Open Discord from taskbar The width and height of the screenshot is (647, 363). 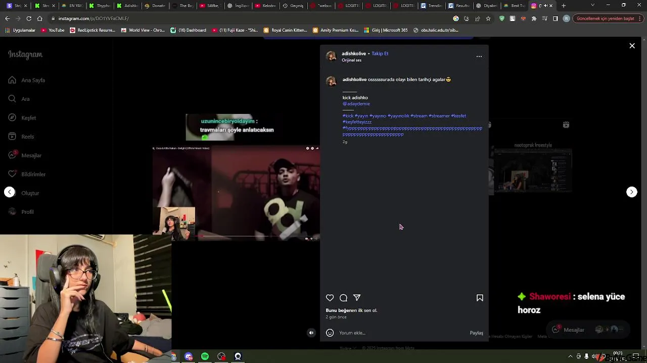pos(189,356)
